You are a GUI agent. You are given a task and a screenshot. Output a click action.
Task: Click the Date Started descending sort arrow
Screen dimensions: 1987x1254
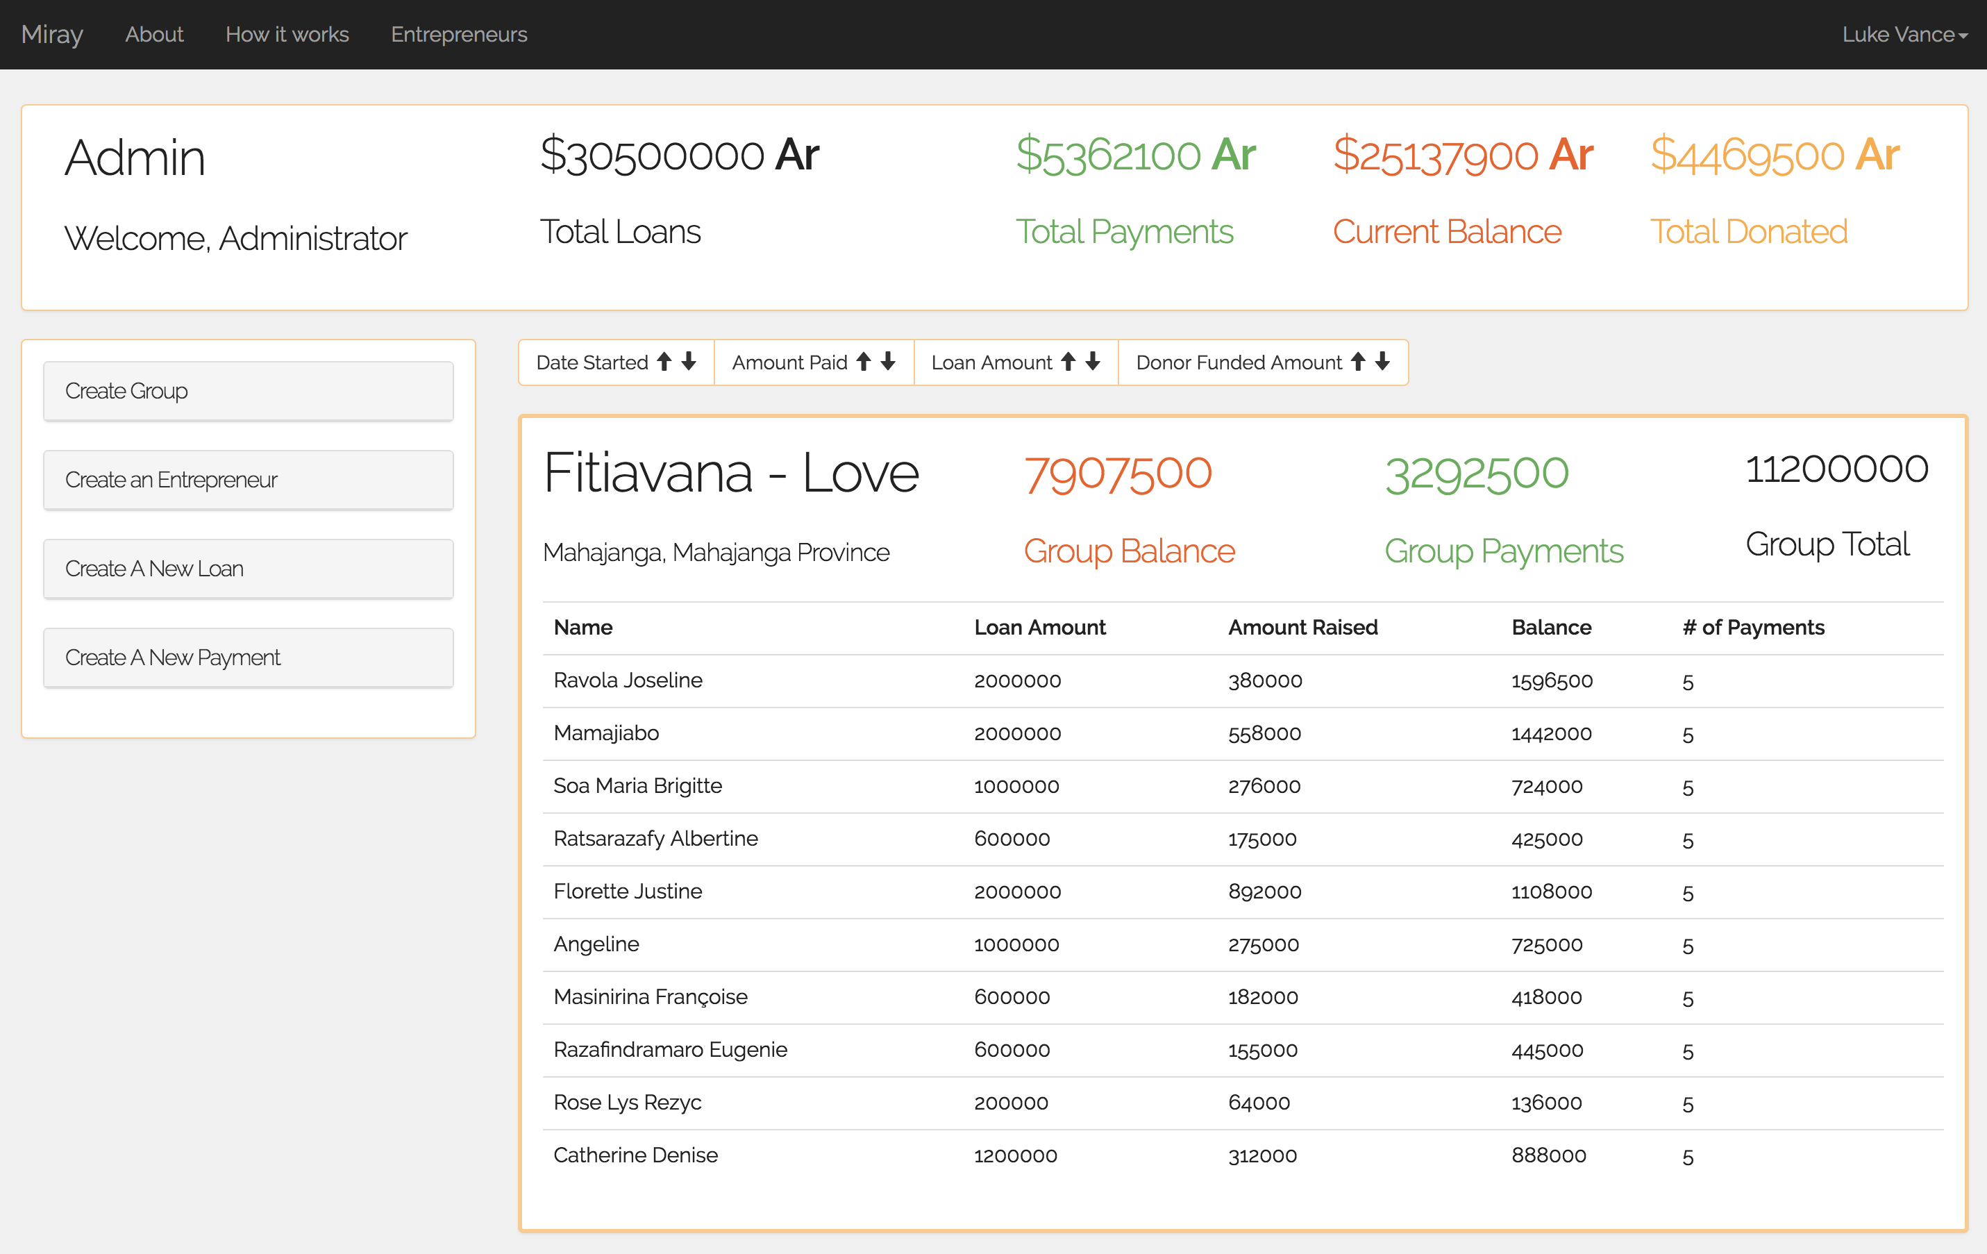coord(689,362)
